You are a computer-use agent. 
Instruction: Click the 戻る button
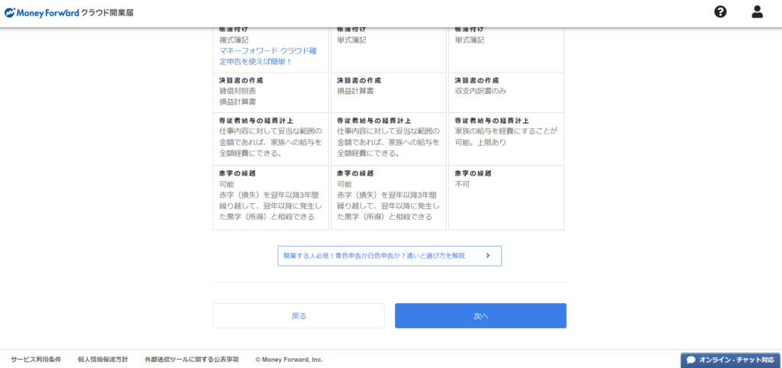(x=299, y=315)
